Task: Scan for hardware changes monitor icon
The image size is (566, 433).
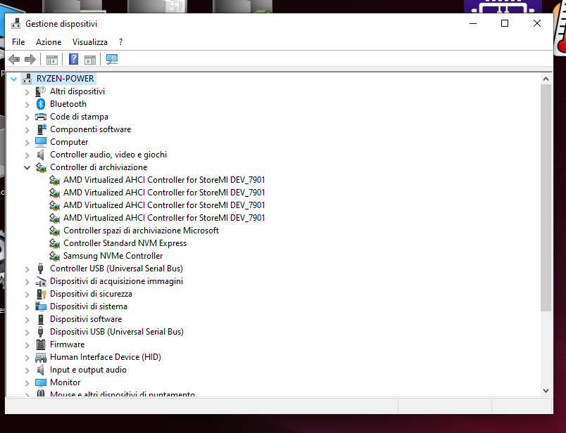Action: (x=112, y=59)
